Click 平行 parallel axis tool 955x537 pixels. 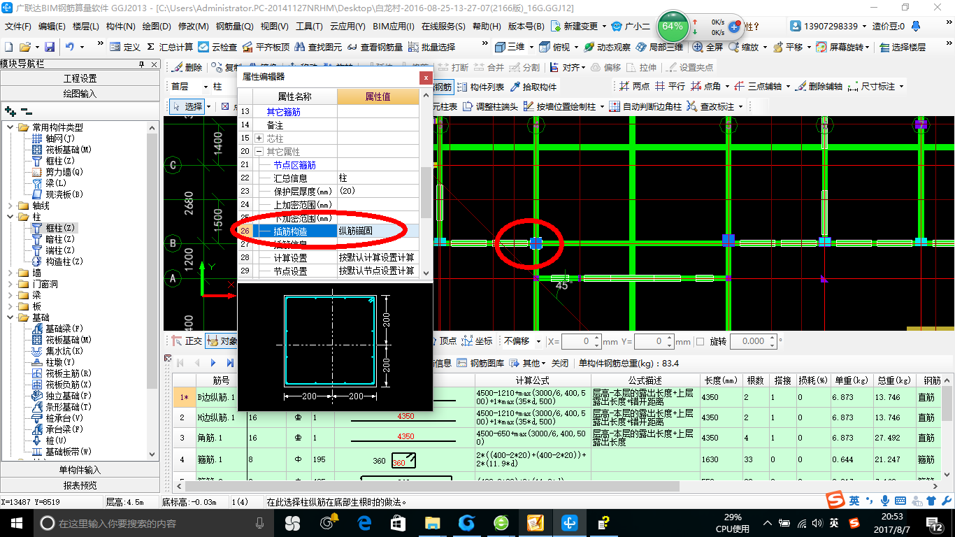point(670,87)
